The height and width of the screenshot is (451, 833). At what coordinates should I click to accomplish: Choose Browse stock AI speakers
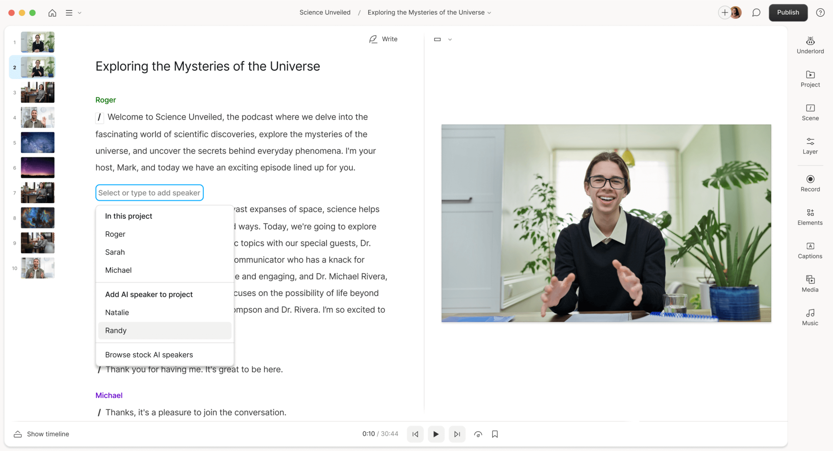[149, 354]
